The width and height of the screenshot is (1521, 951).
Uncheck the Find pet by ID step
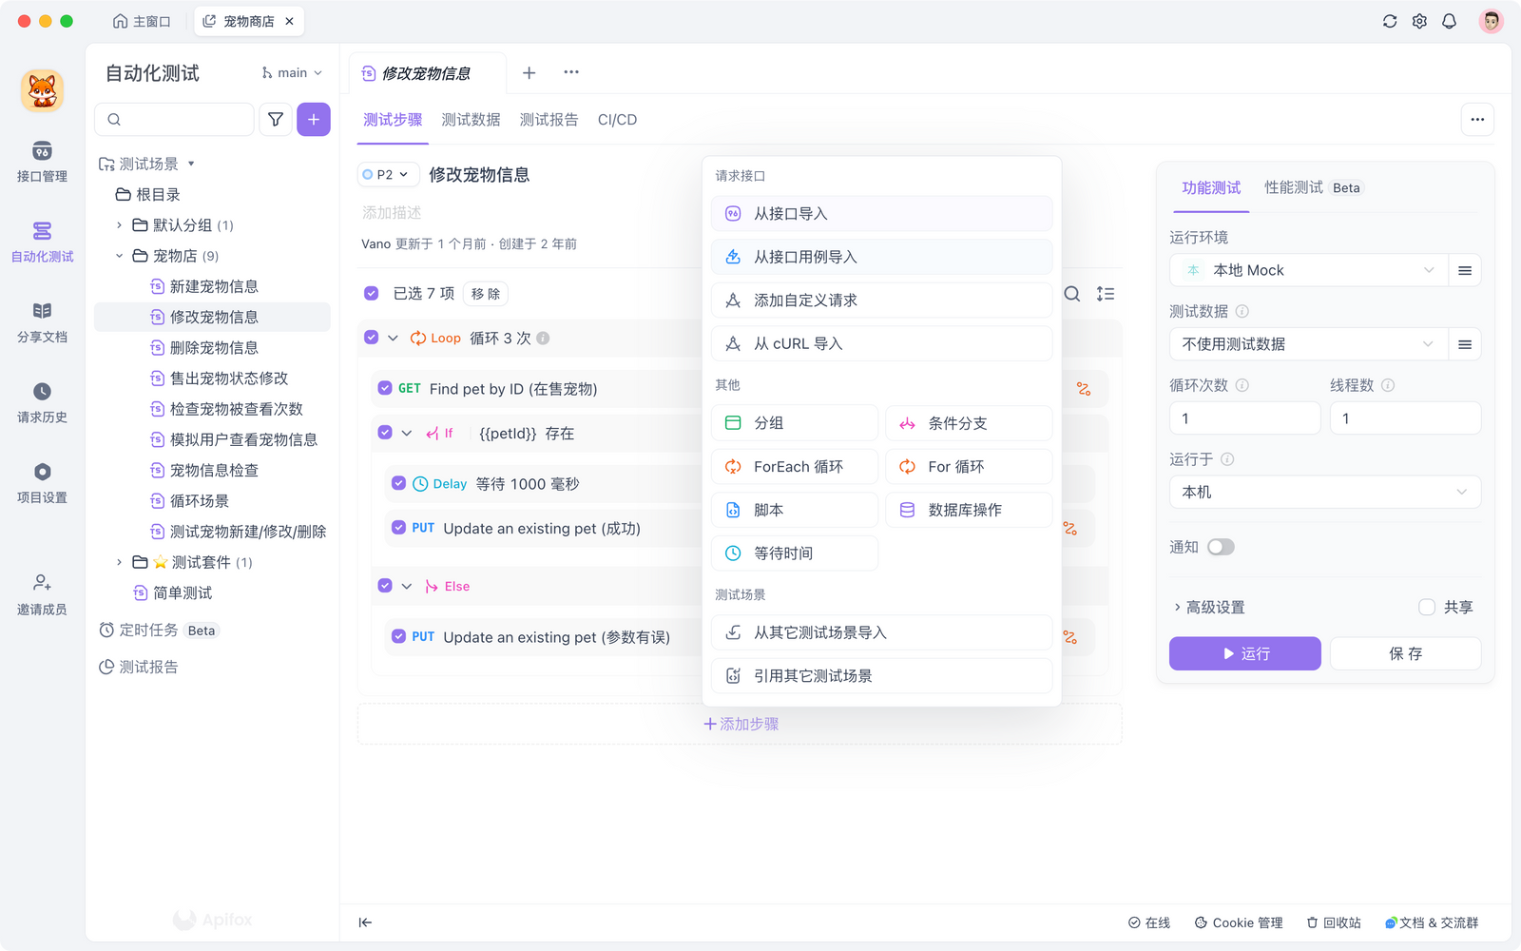click(384, 388)
